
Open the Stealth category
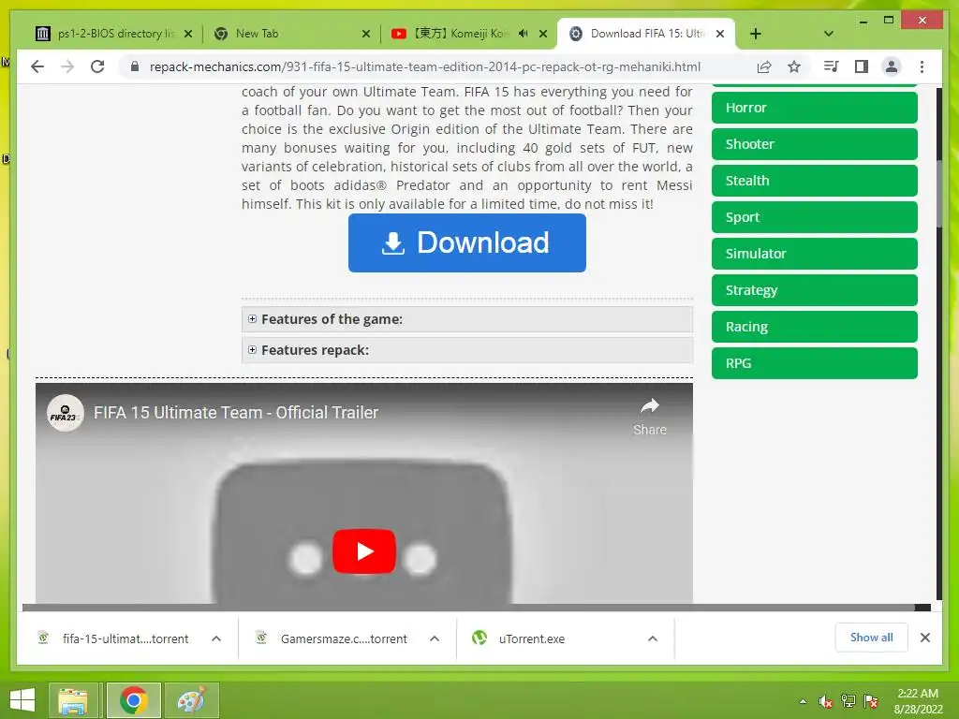[x=815, y=181]
